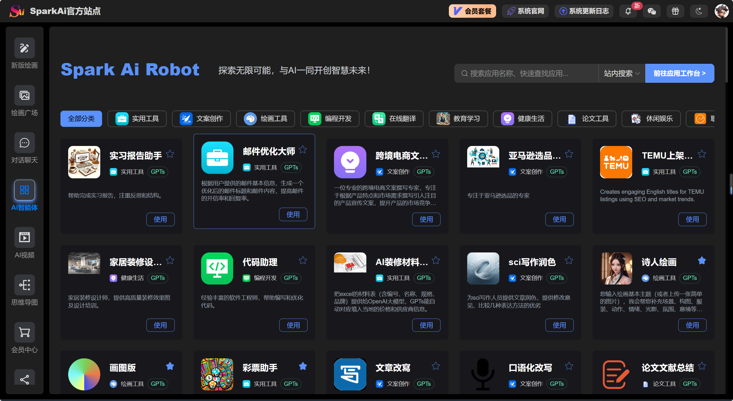
Task: Open the 新版绘画 sidebar icon
Action: 24,48
